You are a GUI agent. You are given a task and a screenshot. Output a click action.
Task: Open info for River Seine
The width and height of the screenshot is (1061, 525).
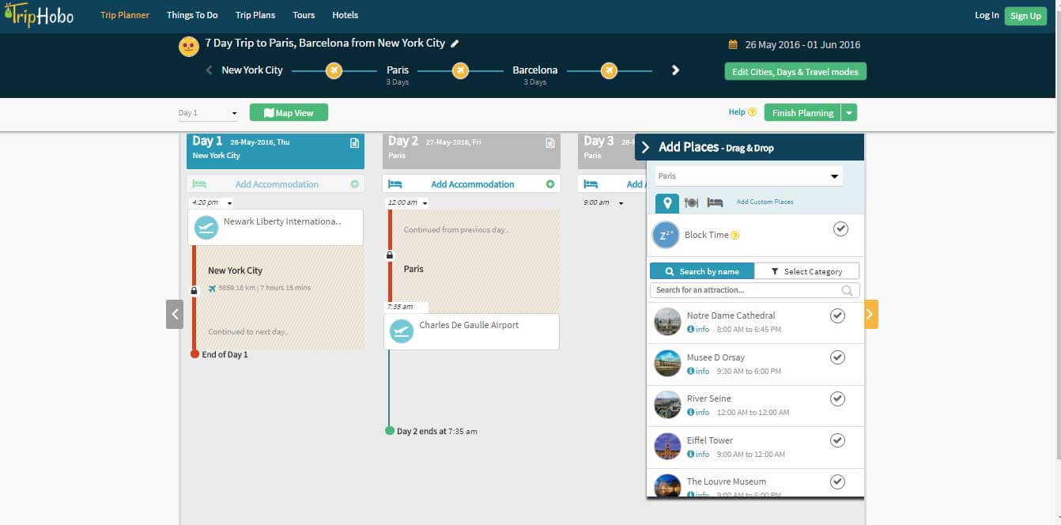pyautogui.click(x=698, y=412)
